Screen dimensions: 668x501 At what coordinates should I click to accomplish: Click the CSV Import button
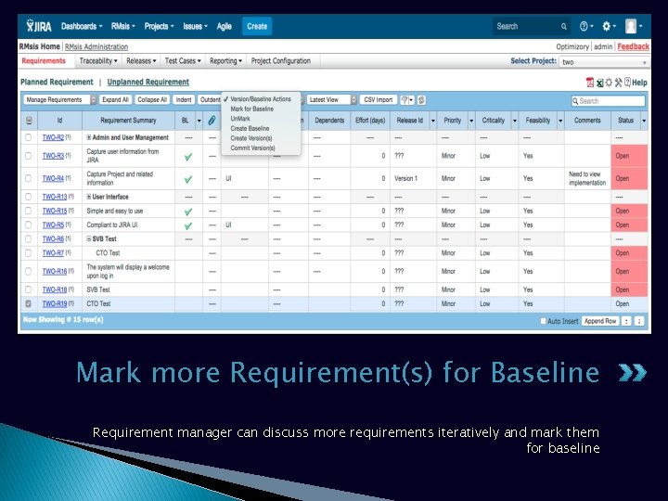(x=379, y=99)
